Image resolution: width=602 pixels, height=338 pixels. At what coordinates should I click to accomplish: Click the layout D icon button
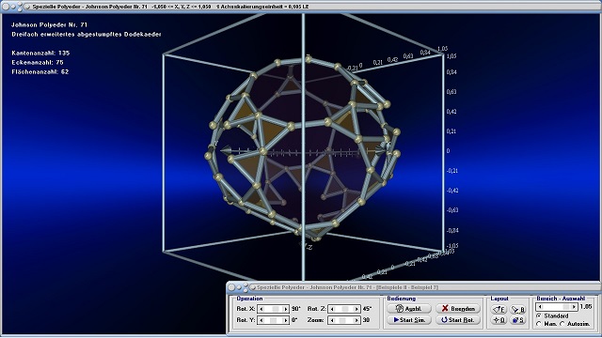point(499,320)
